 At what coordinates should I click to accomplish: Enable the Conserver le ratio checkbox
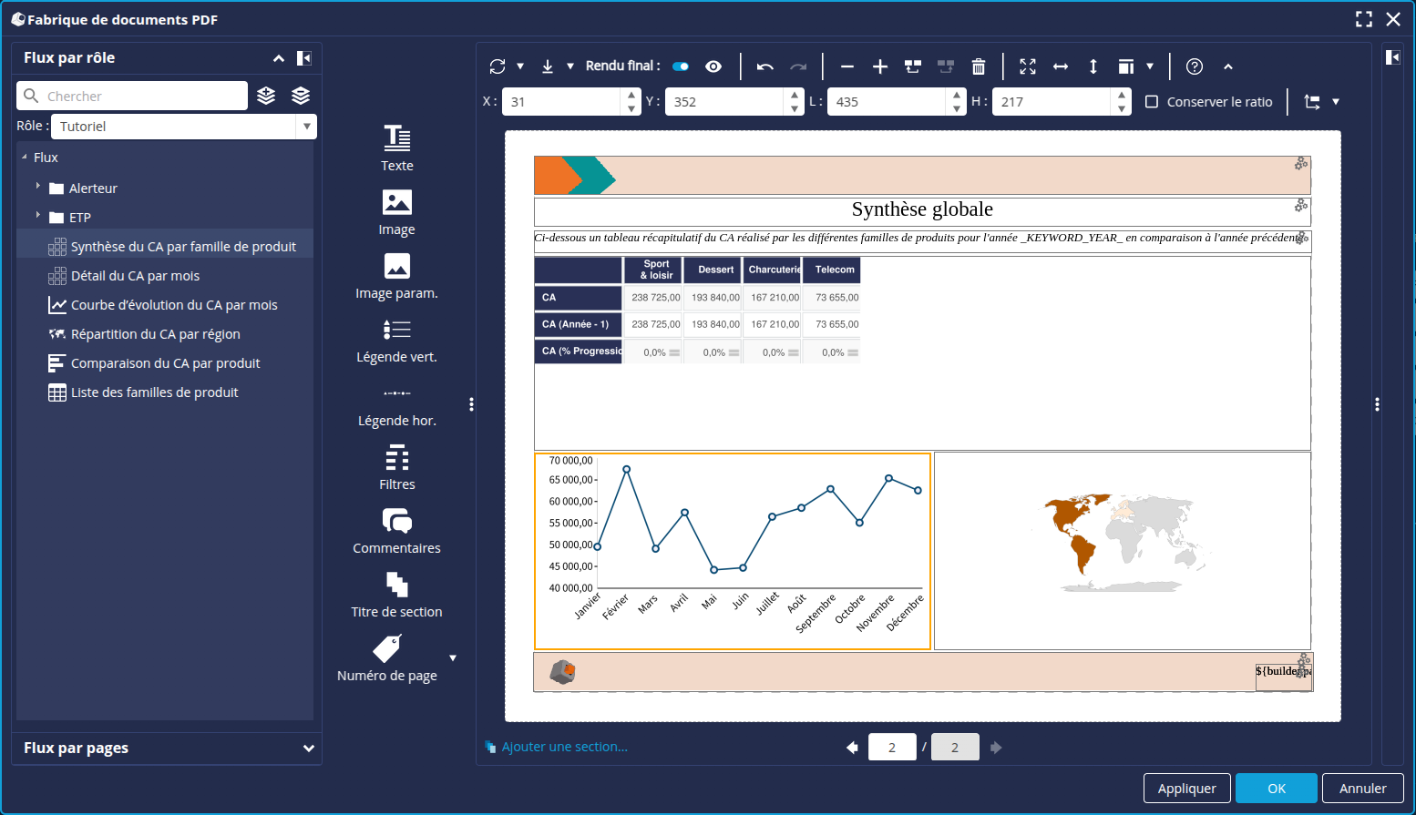[x=1152, y=102]
